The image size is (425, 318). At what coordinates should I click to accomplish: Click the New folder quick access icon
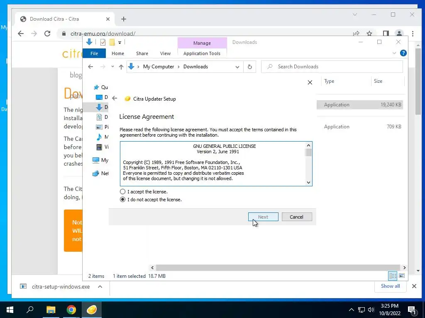click(112, 42)
